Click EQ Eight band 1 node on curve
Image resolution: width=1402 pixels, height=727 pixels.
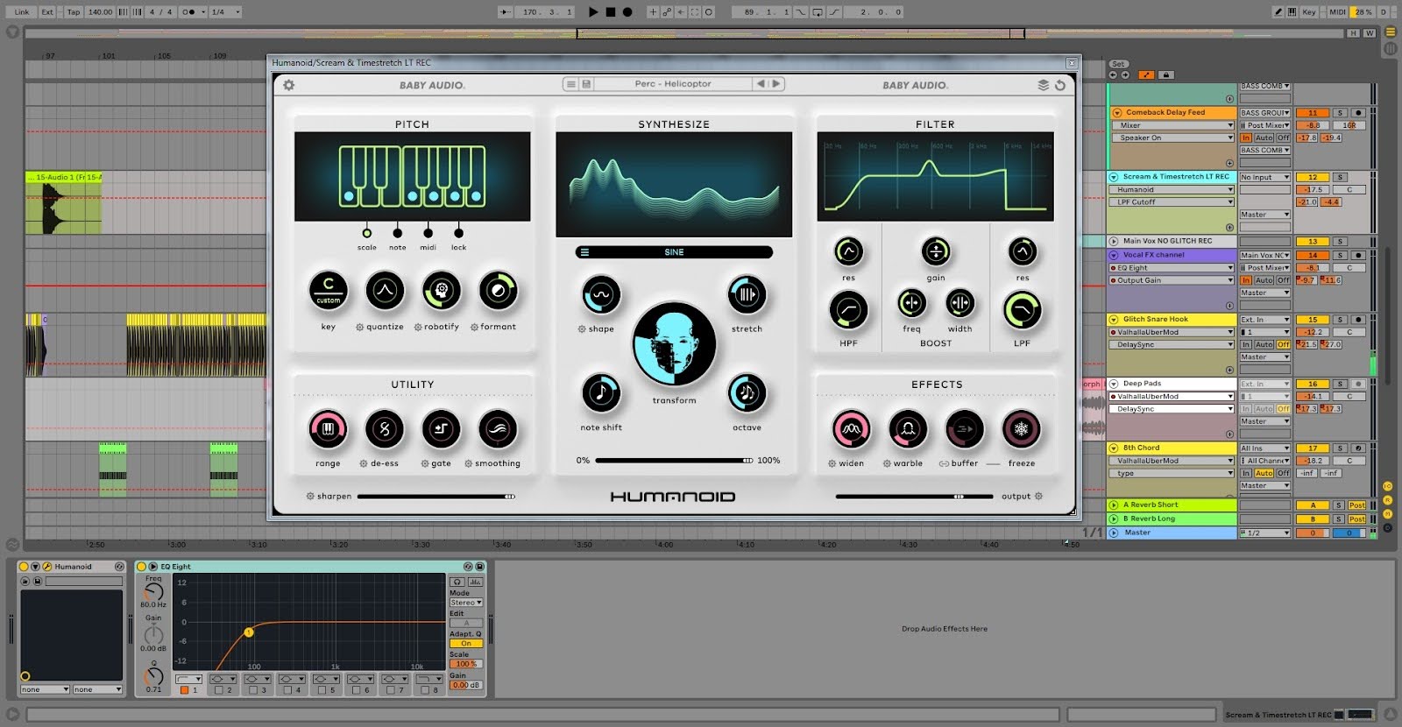pyautogui.click(x=249, y=632)
